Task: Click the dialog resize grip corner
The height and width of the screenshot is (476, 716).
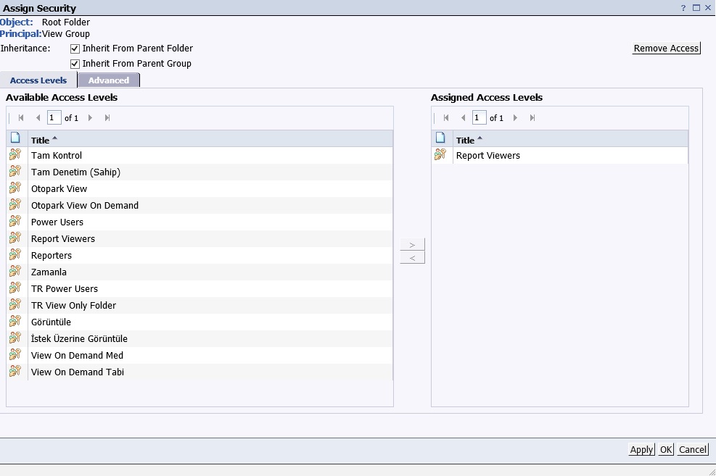Action: [712, 472]
